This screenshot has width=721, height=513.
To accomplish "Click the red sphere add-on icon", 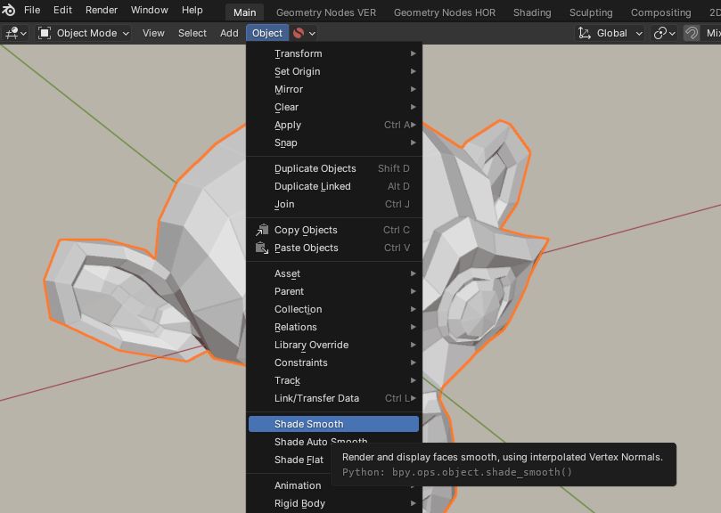I will 299,33.
